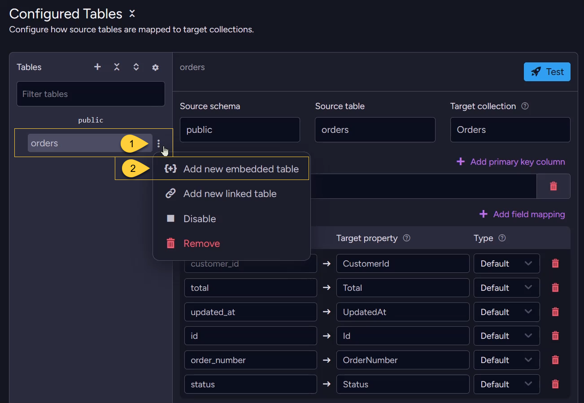The image size is (584, 403).
Task: Click target property OrderNumber field
Action: point(403,360)
